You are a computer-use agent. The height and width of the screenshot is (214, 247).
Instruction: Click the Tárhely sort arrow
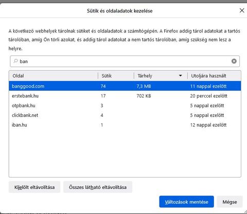(x=180, y=75)
